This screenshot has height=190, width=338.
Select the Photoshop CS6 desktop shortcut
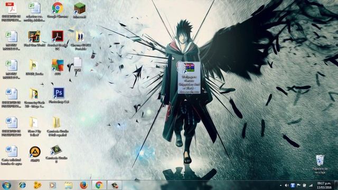click(59, 95)
